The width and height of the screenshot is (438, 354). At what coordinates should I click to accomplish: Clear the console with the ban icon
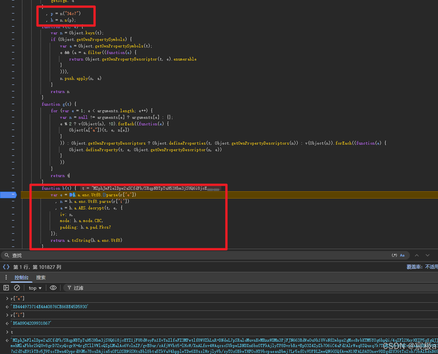click(17, 288)
